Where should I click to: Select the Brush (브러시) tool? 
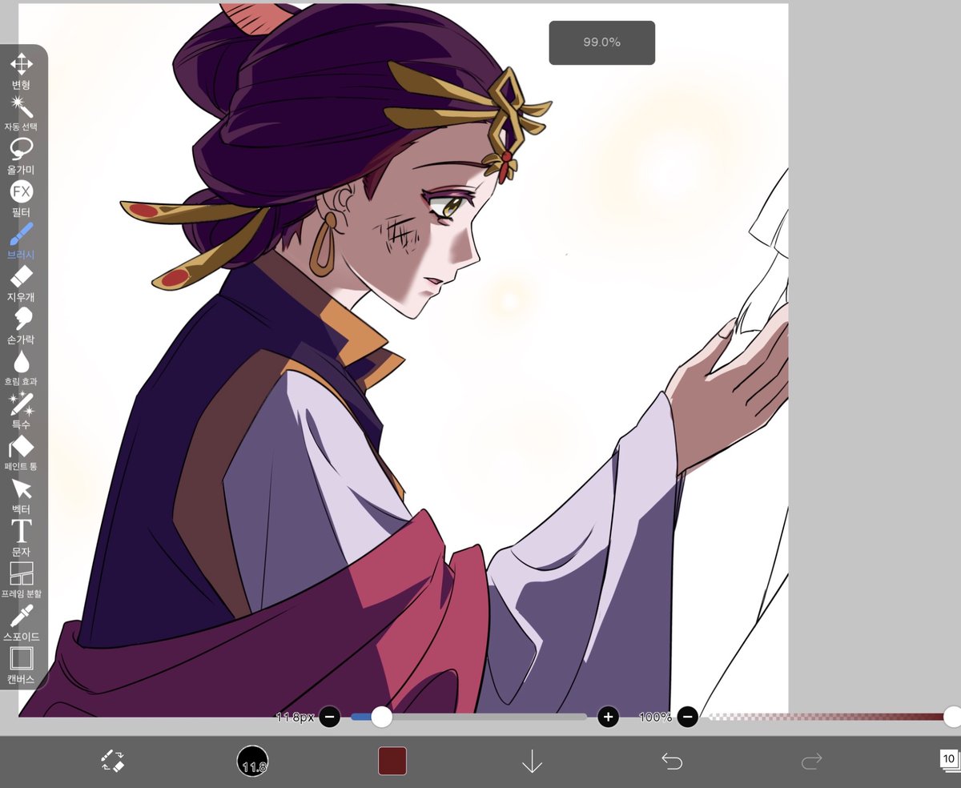point(21,241)
